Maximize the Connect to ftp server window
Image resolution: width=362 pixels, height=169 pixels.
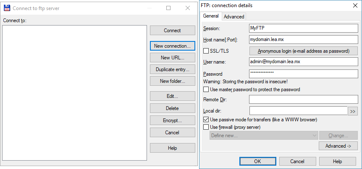pos(168,8)
